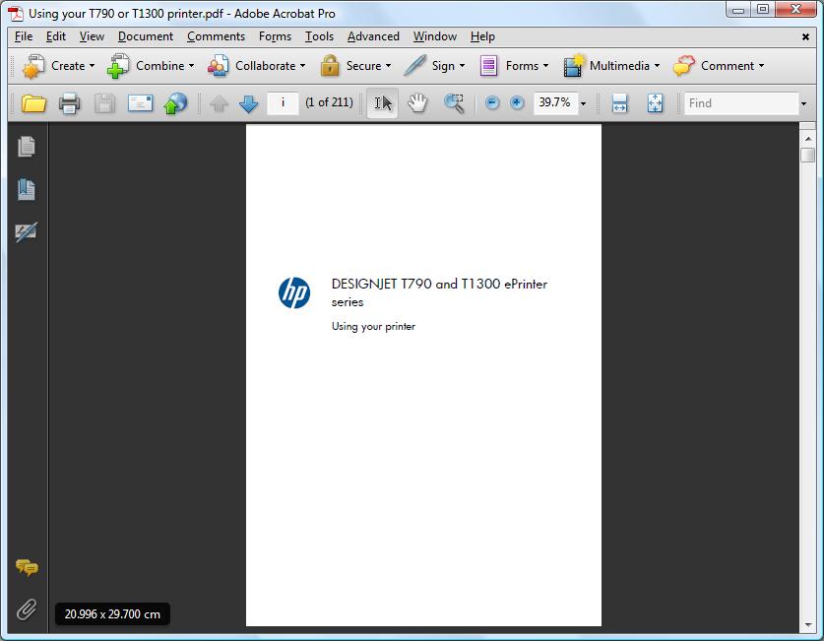Open the Pages panel in sidebar
The height and width of the screenshot is (641, 824).
click(27, 146)
